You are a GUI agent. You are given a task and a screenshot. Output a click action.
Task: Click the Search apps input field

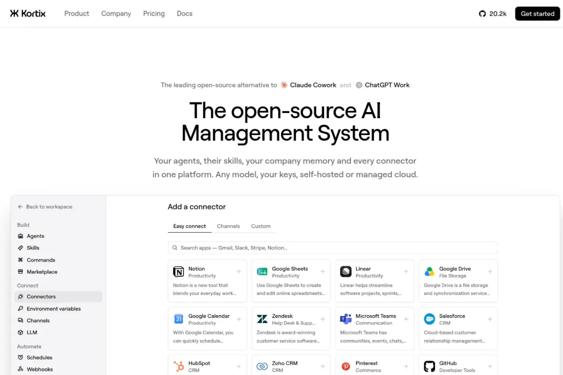pyautogui.click(x=333, y=248)
